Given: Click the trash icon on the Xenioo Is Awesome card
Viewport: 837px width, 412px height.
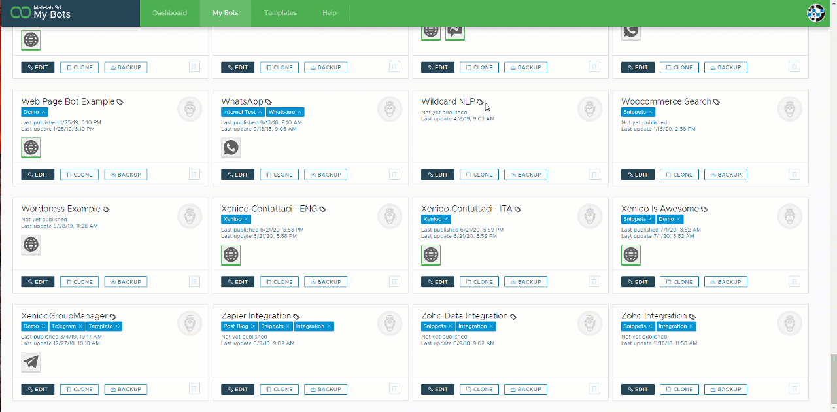Looking at the screenshot, I should tap(794, 282).
